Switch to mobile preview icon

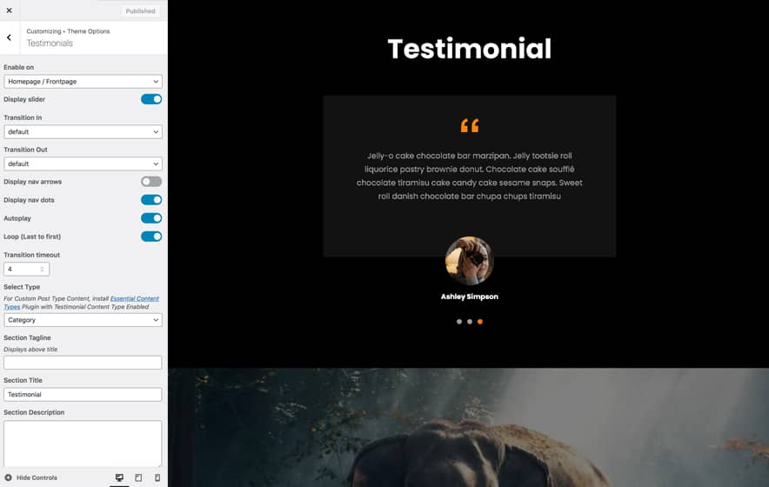pos(157,477)
